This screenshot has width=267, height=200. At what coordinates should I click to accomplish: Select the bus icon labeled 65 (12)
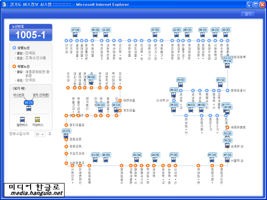[x=220, y=85]
